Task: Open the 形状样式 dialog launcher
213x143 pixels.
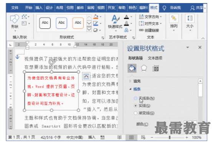Action: click(103, 38)
